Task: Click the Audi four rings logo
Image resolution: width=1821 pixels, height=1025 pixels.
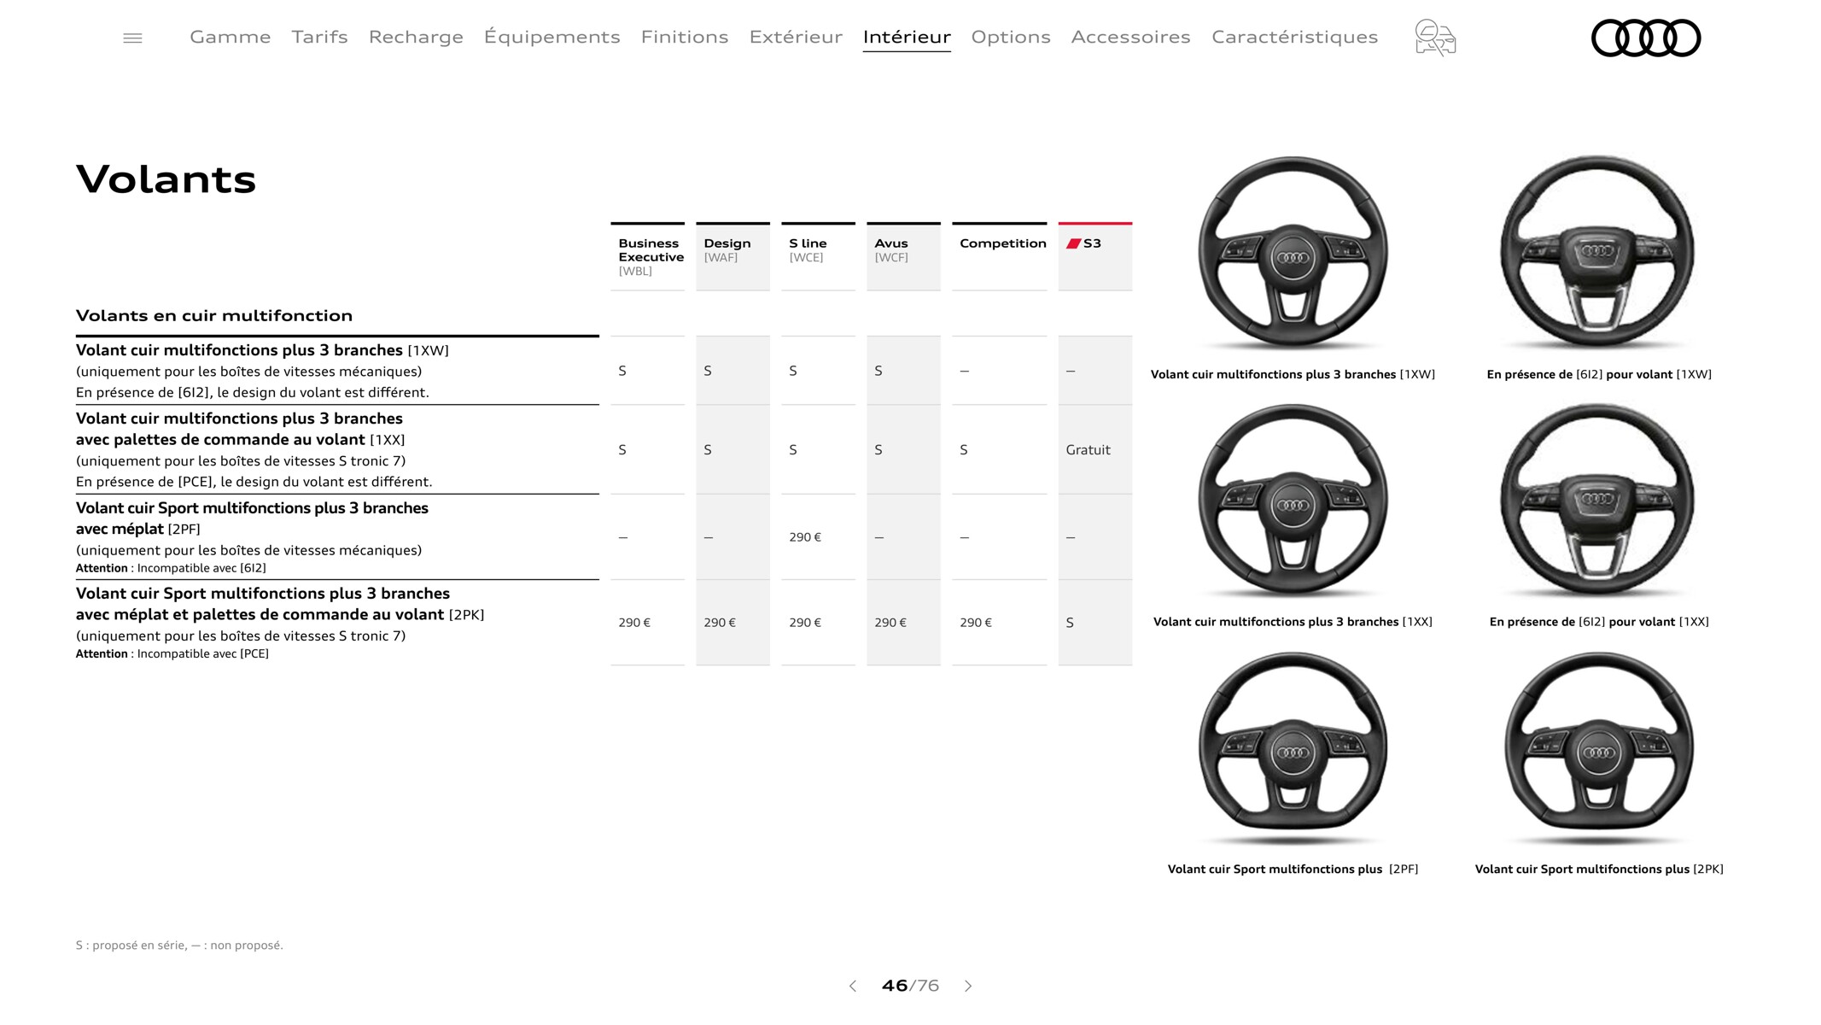Action: (1646, 38)
